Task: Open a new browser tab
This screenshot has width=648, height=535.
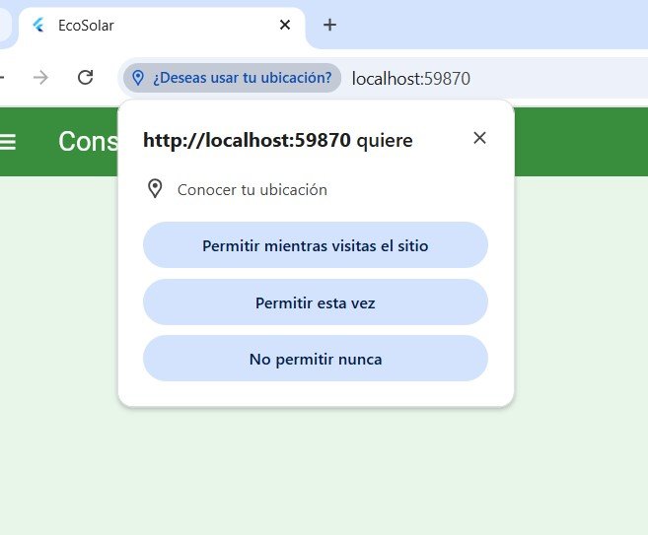Action: click(329, 25)
